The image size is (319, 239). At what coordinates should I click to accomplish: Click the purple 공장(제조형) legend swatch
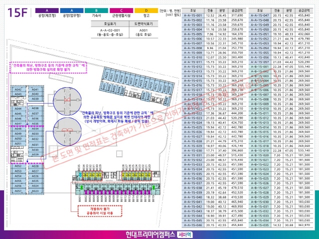(x=47, y=10)
